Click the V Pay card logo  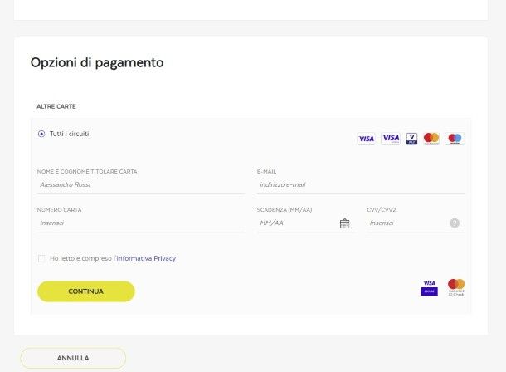(x=411, y=139)
